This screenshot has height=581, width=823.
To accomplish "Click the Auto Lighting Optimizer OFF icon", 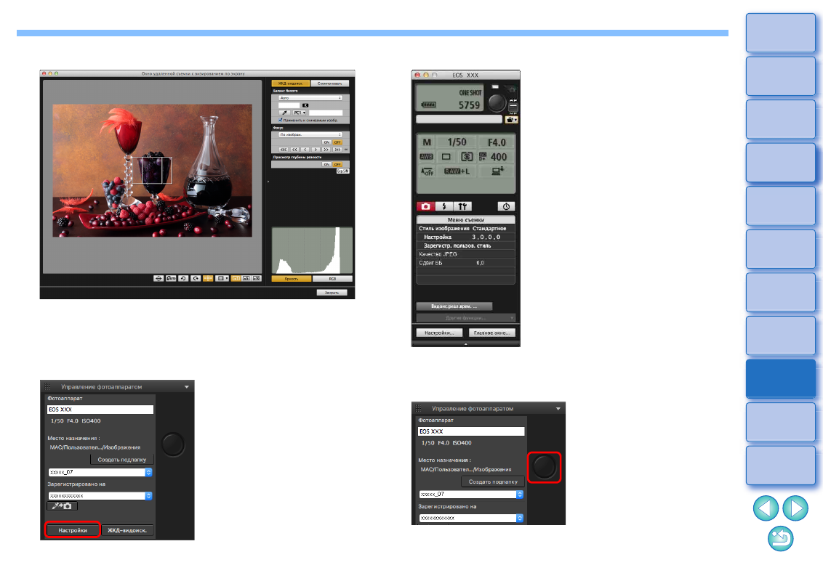I will (x=427, y=171).
